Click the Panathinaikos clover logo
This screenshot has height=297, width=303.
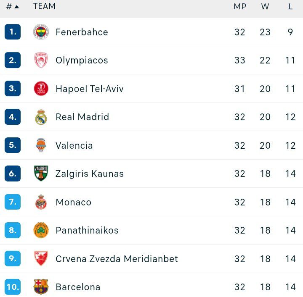pos(41,230)
